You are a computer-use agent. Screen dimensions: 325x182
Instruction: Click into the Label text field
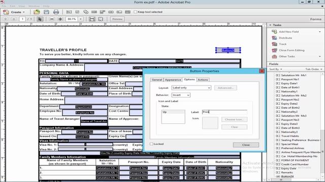[224, 112]
